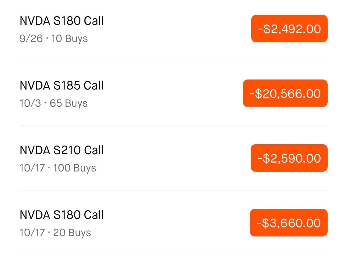Screen dimensions: 347x258
Task: Tap the 10/3 · 65 Buys detail line
Action: (x=53, y=103)
